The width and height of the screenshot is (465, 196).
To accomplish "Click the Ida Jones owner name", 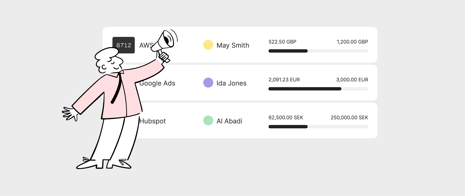I will tap(231, 83).
